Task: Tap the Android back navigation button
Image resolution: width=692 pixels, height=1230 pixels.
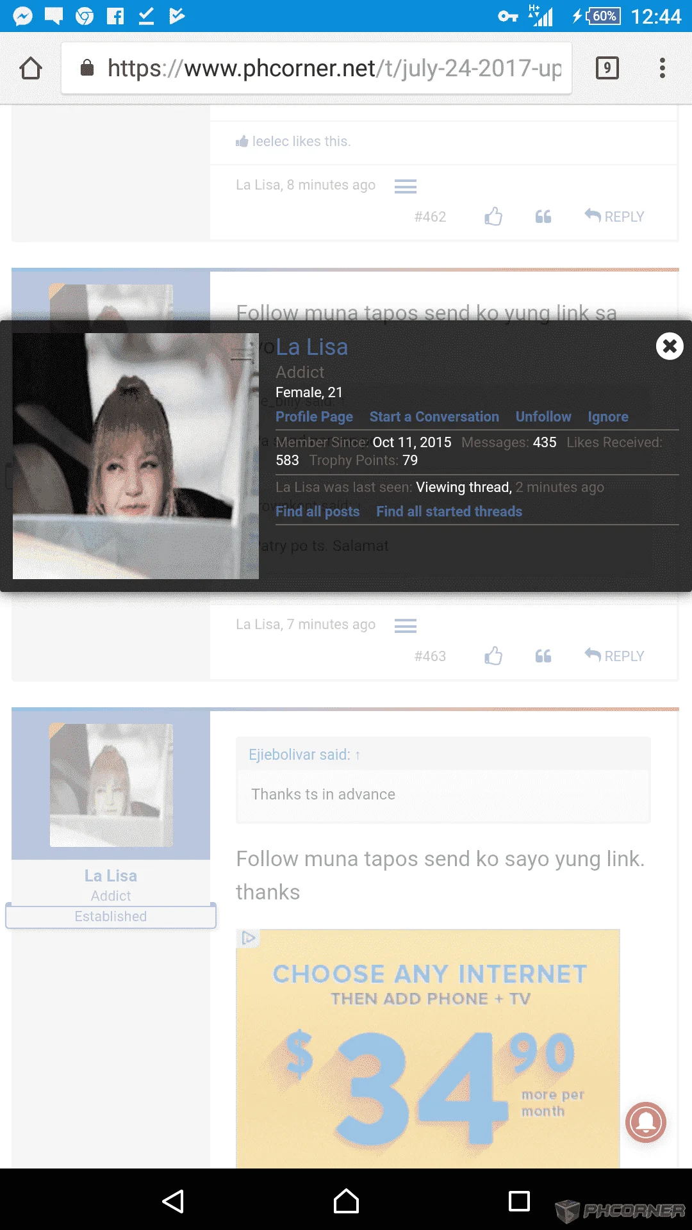Action: pos(173,1201)
